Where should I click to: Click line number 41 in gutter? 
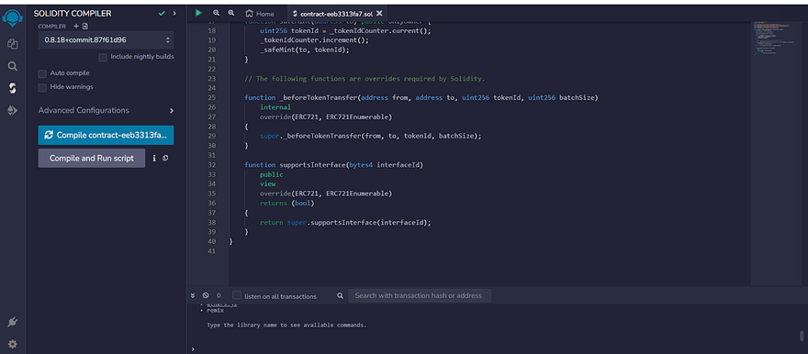[x=211, y=251]
